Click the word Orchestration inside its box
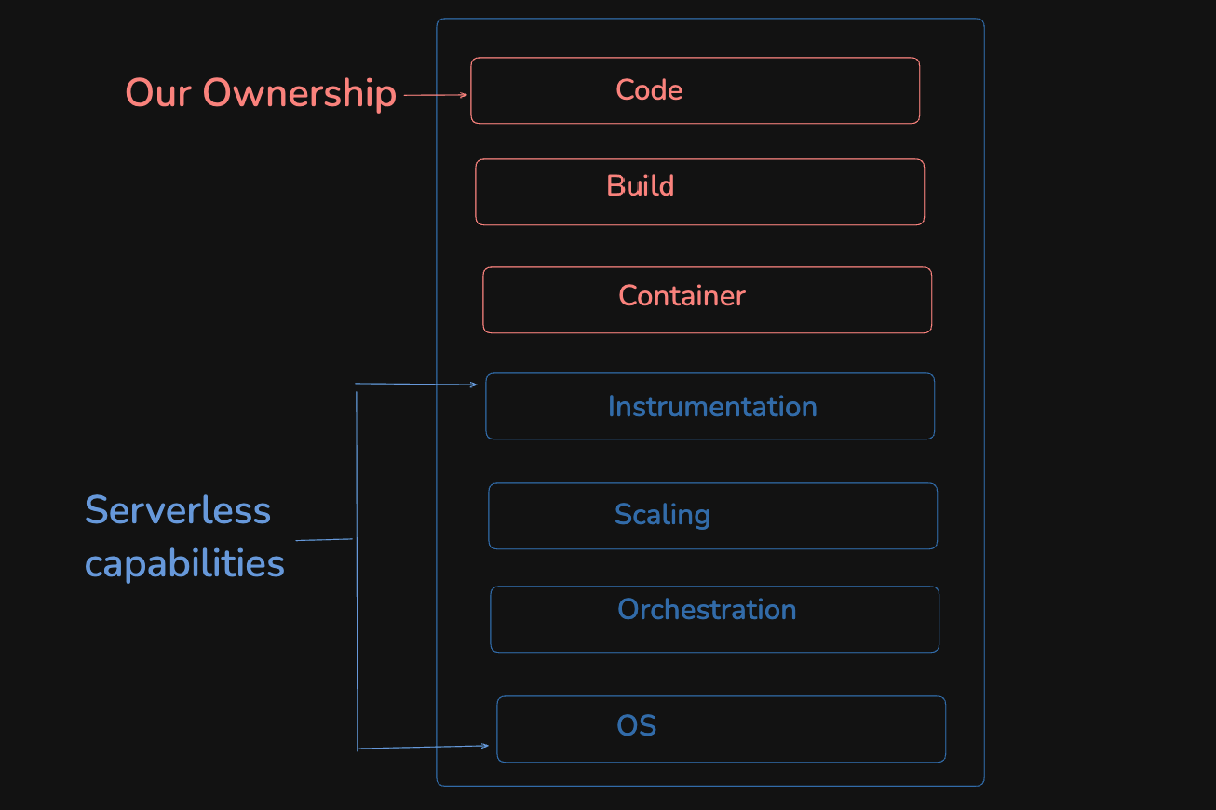 [707, 609]
